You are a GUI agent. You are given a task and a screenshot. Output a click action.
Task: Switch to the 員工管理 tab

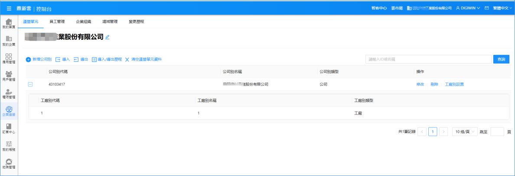[57, 21]
